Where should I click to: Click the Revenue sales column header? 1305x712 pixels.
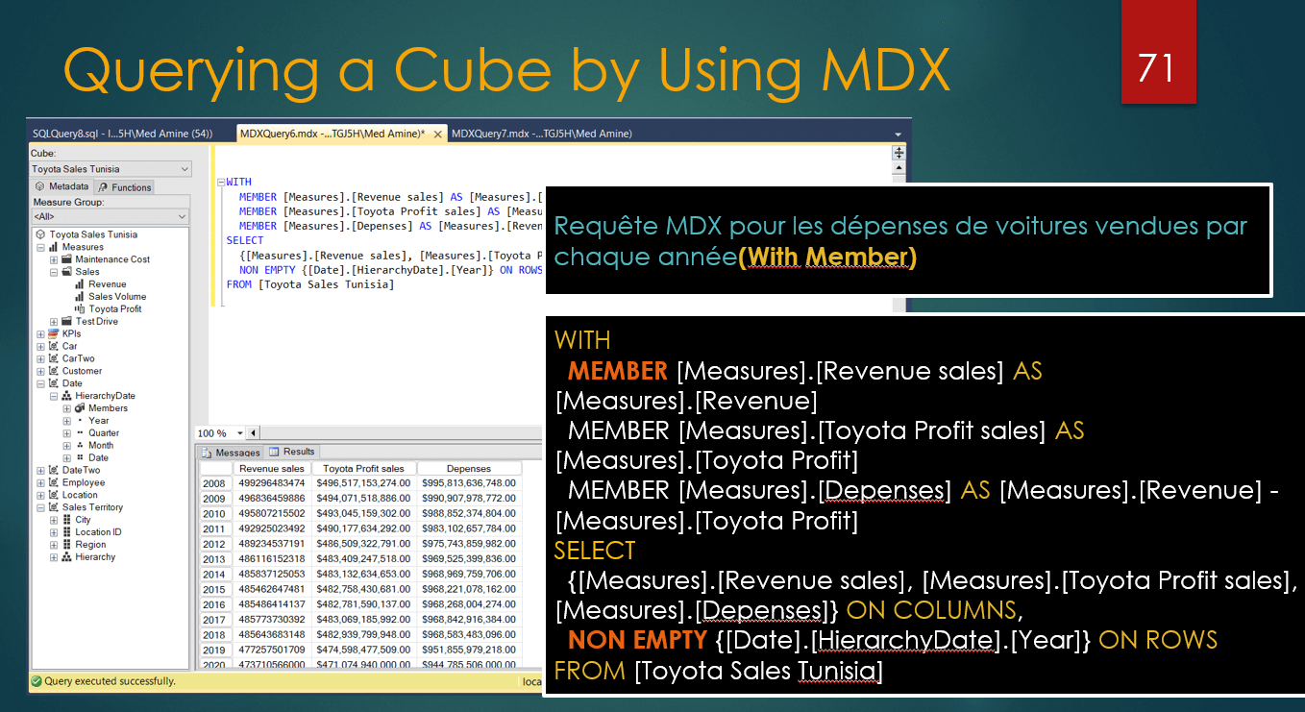(272, 468)
